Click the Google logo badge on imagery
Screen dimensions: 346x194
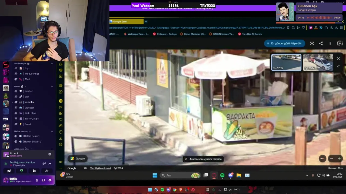(78, 158)
